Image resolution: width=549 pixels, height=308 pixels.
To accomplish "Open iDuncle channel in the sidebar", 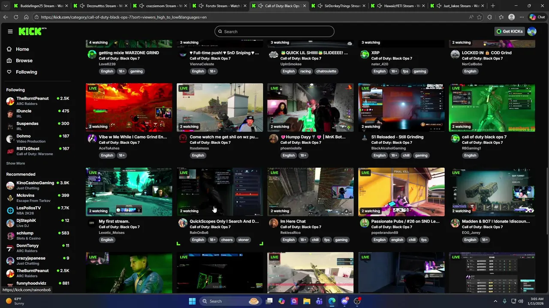I will click(x=38, y=113).
